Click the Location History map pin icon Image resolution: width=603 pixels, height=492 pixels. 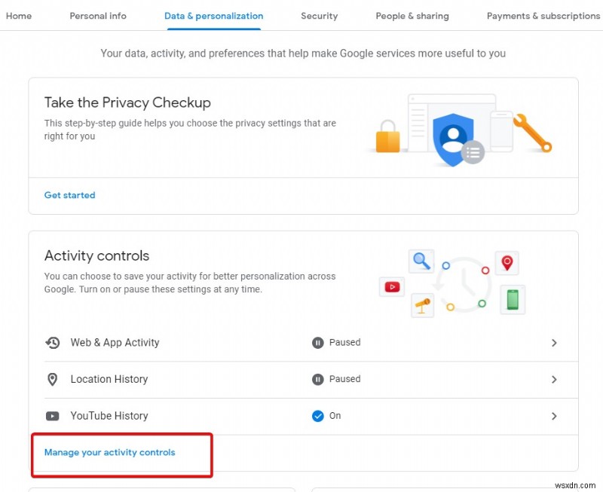click(52, 379)
